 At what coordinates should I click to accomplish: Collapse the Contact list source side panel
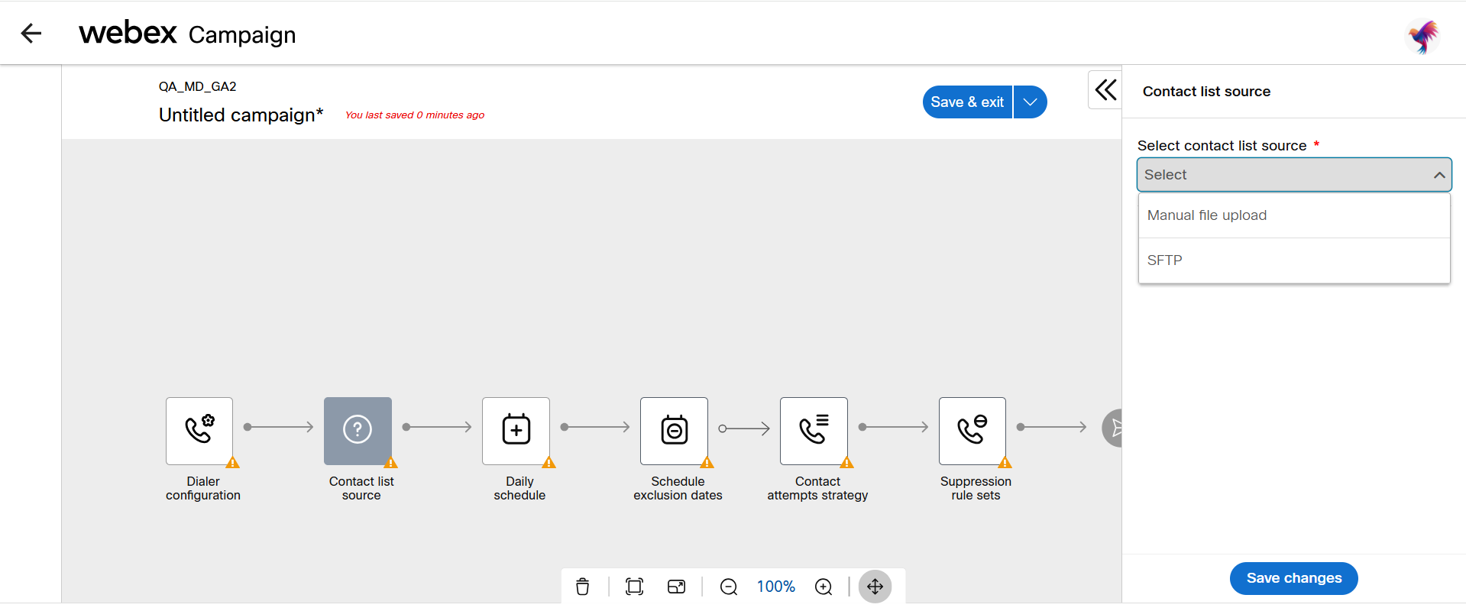coord(1105,90)
